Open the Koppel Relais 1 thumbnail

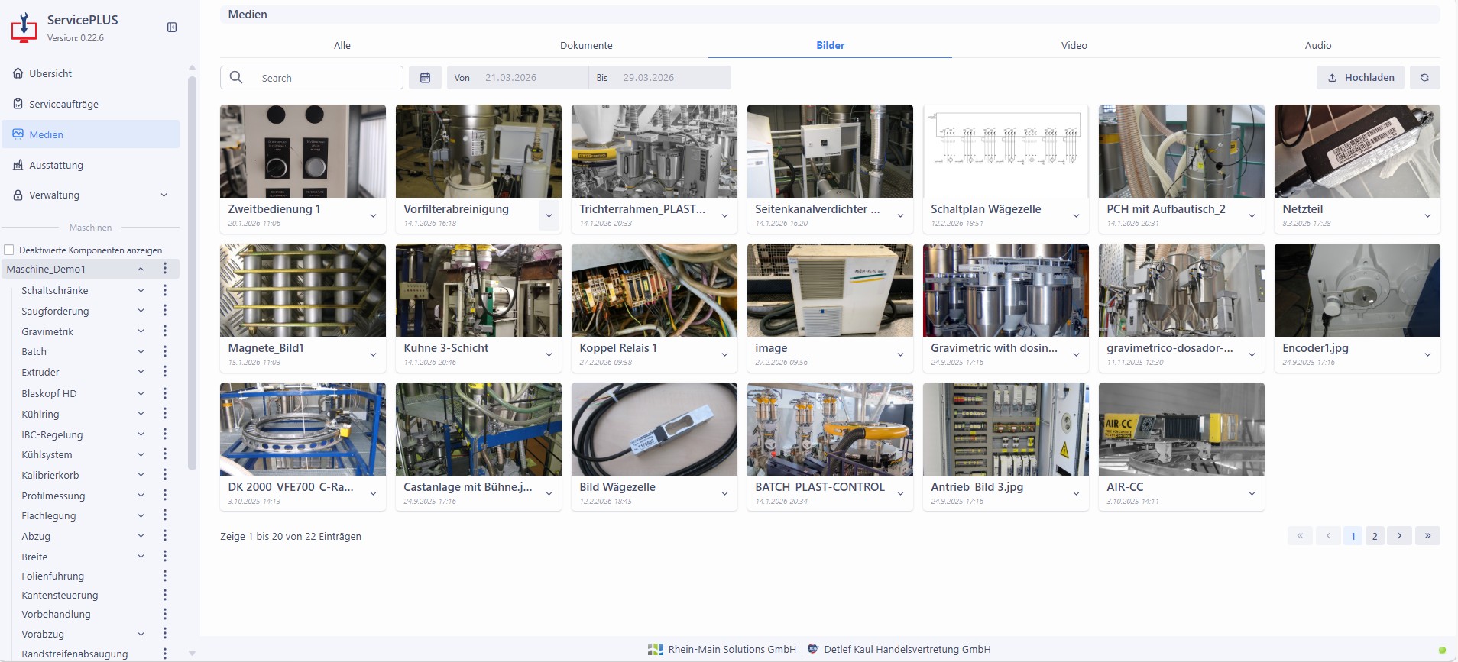[654, 290]
